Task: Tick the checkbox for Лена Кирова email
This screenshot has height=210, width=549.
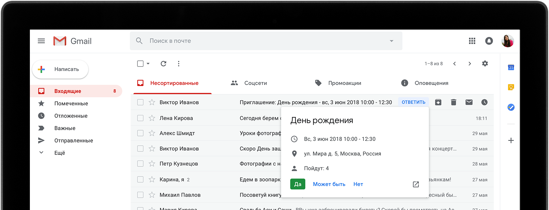Action: (140, 118)
